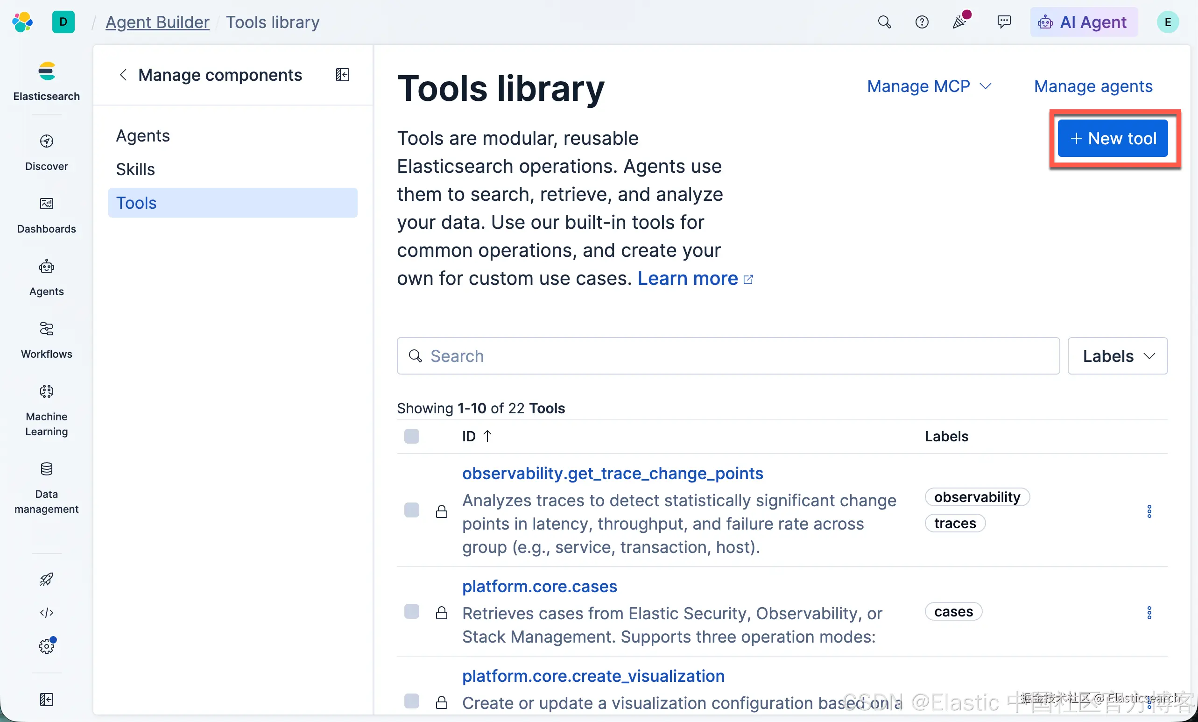Open Dashboards from the side navigation
Viewport: 1198px width, 722px height.
(47, 215)
